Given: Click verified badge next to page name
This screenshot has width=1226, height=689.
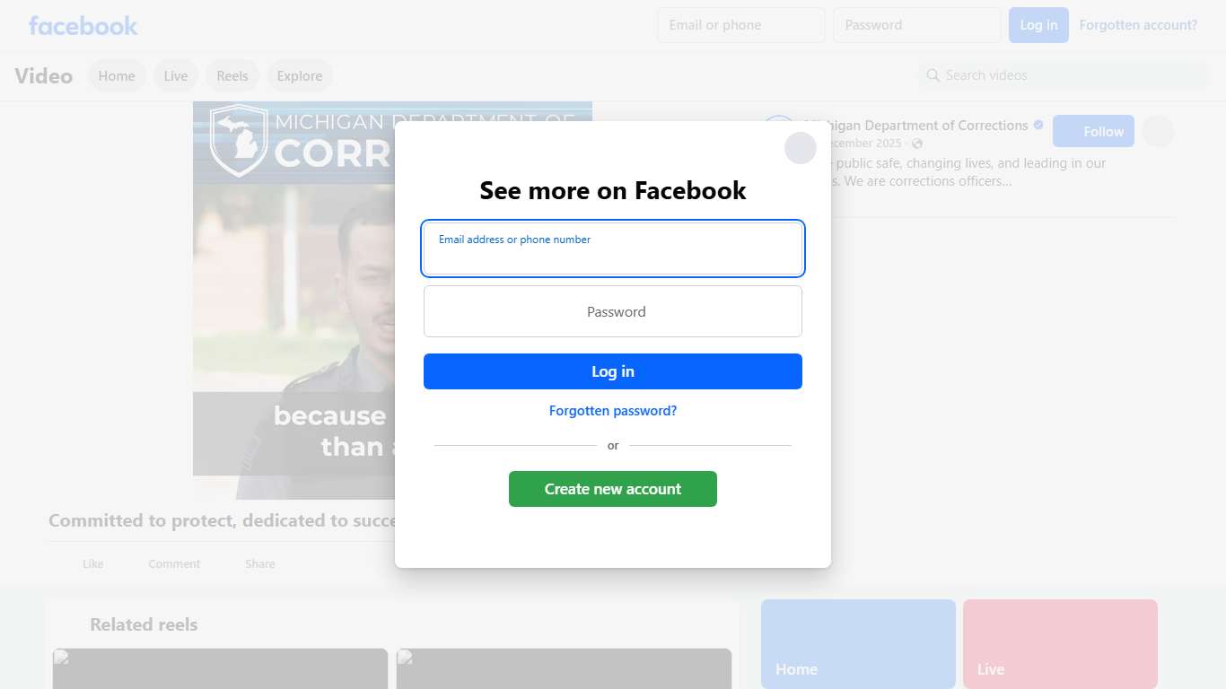Looking at the screenshot, I should pyautogui.click(x=1038, y=125).
